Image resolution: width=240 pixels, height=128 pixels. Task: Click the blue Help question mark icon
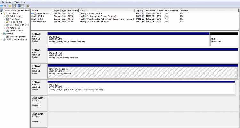pyautogui.click(x=19, y=6)
